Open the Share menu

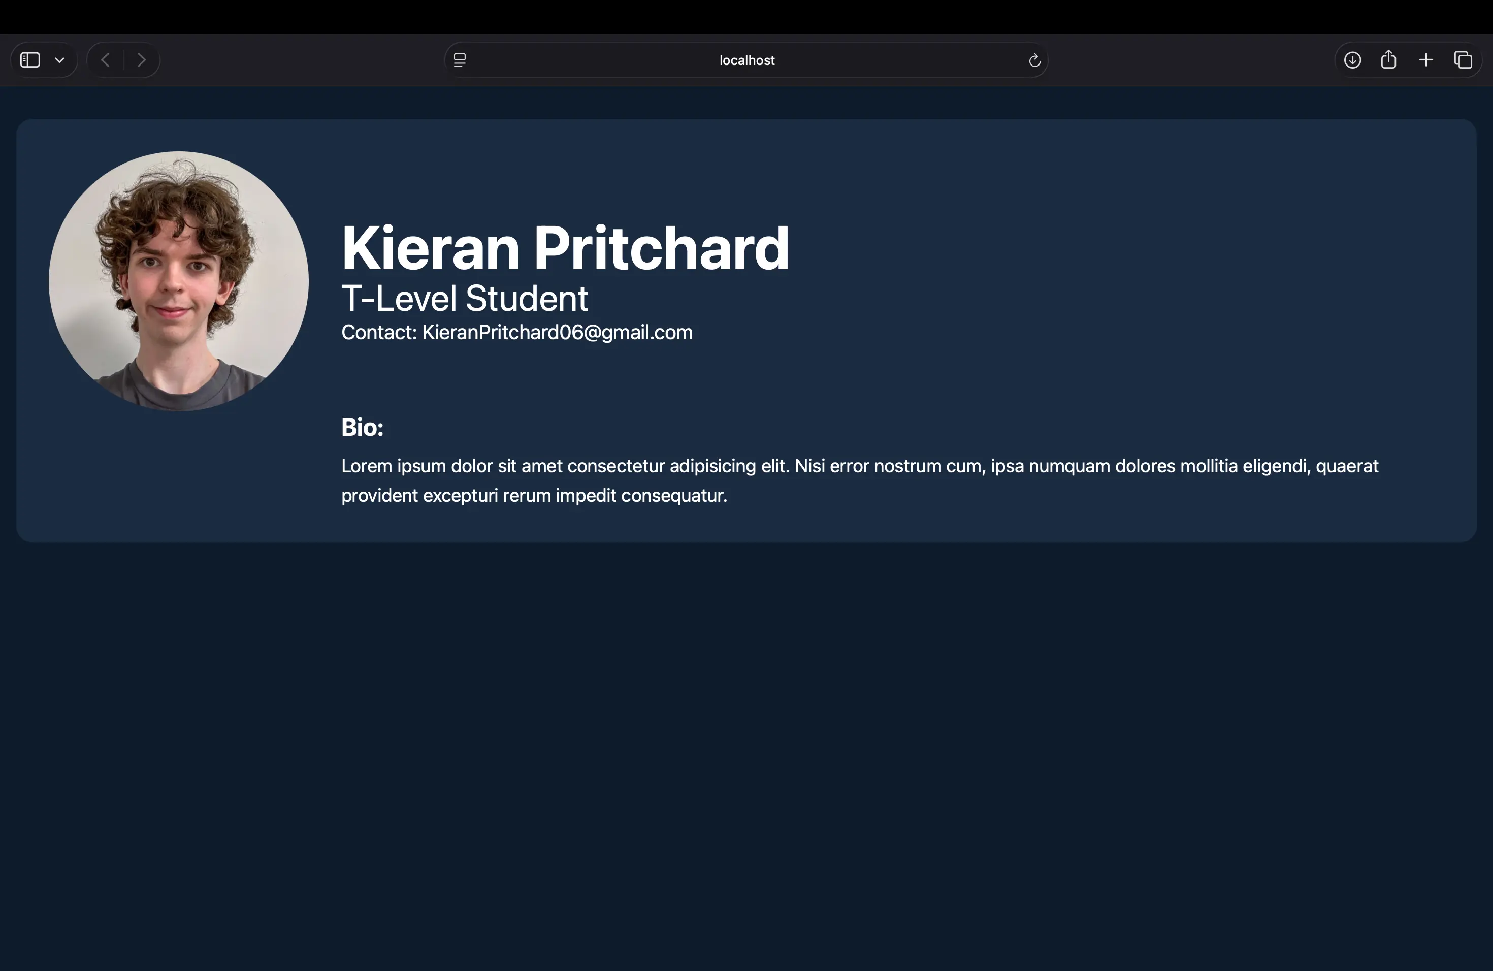(1389, 59)
